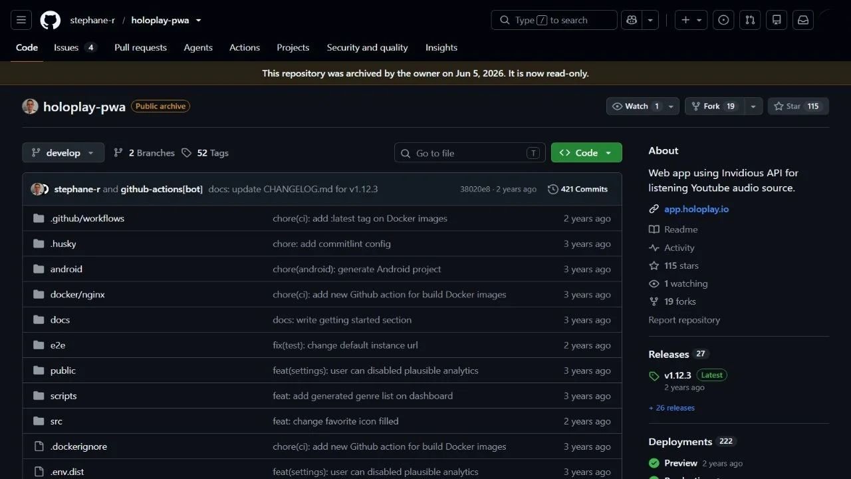The height and width of the screenshot is (479, 851).
Task: Click the star icon next to 115 stars
Action: pos(654,265)
